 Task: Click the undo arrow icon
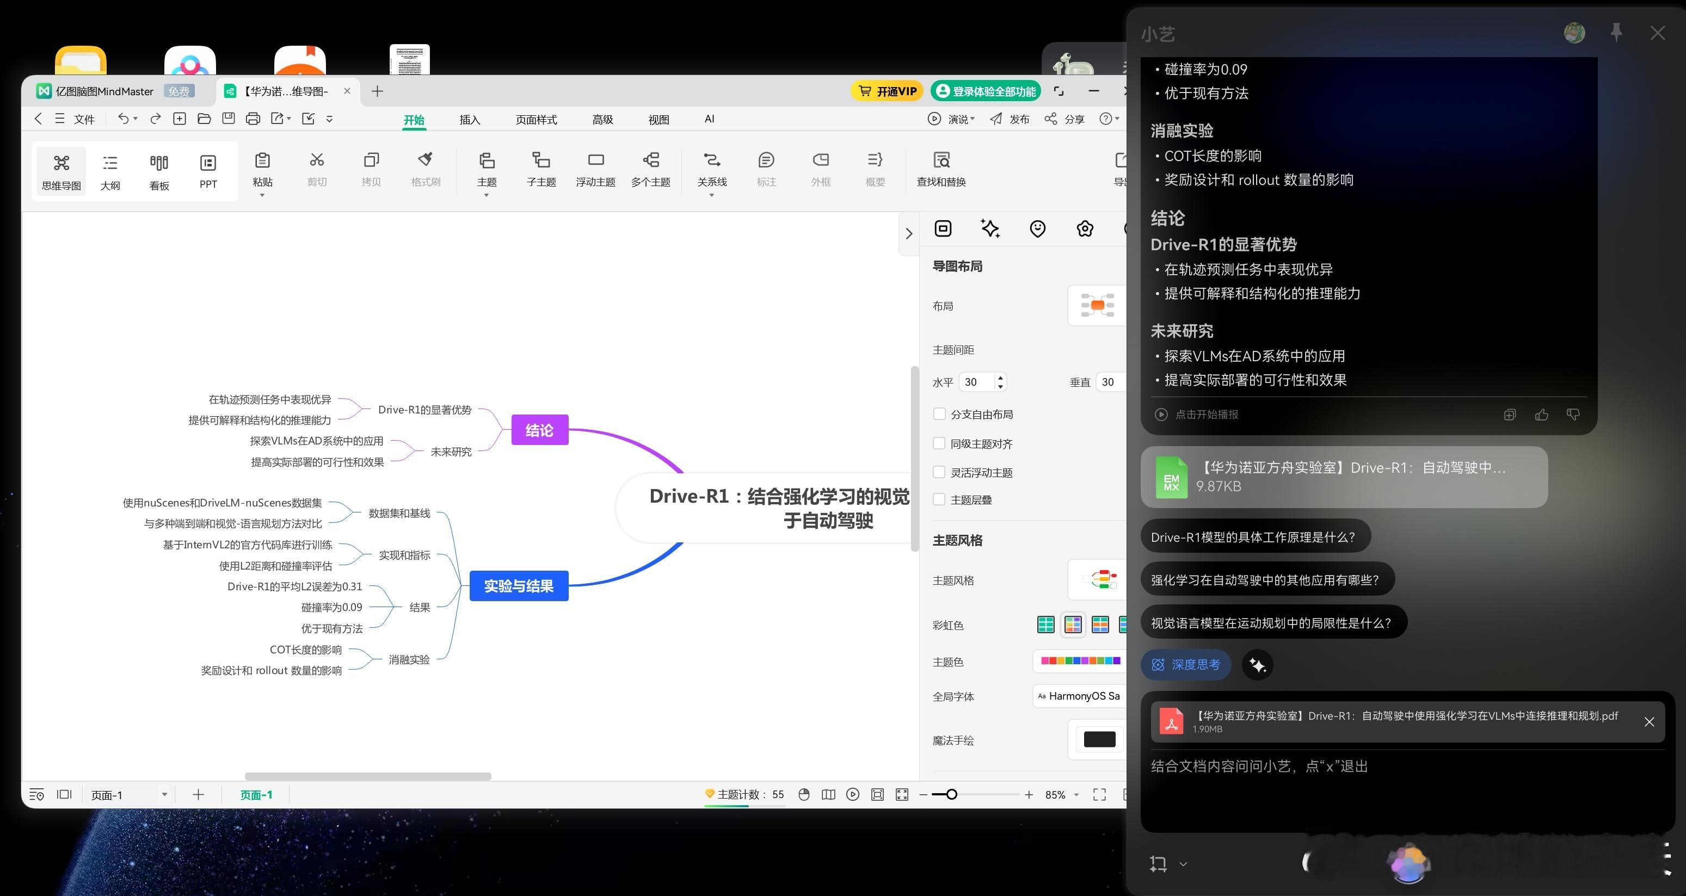[123, 119]
